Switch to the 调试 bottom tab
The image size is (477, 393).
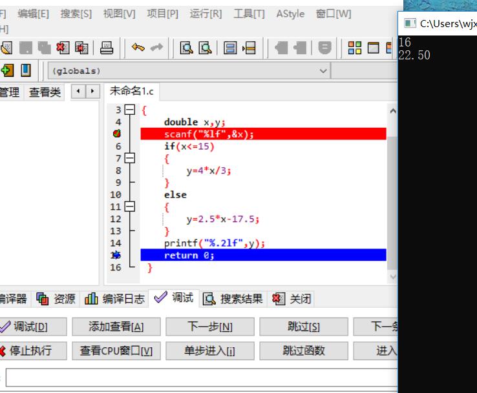coord(174,298)
